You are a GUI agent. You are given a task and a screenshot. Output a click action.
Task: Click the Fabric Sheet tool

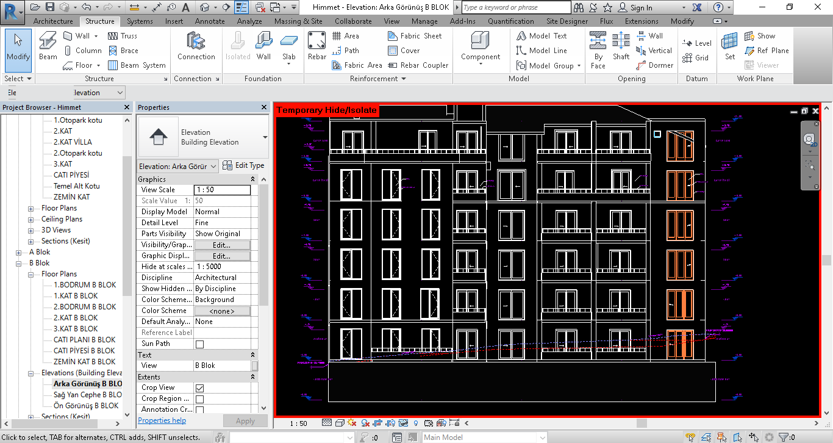[415, 36]
